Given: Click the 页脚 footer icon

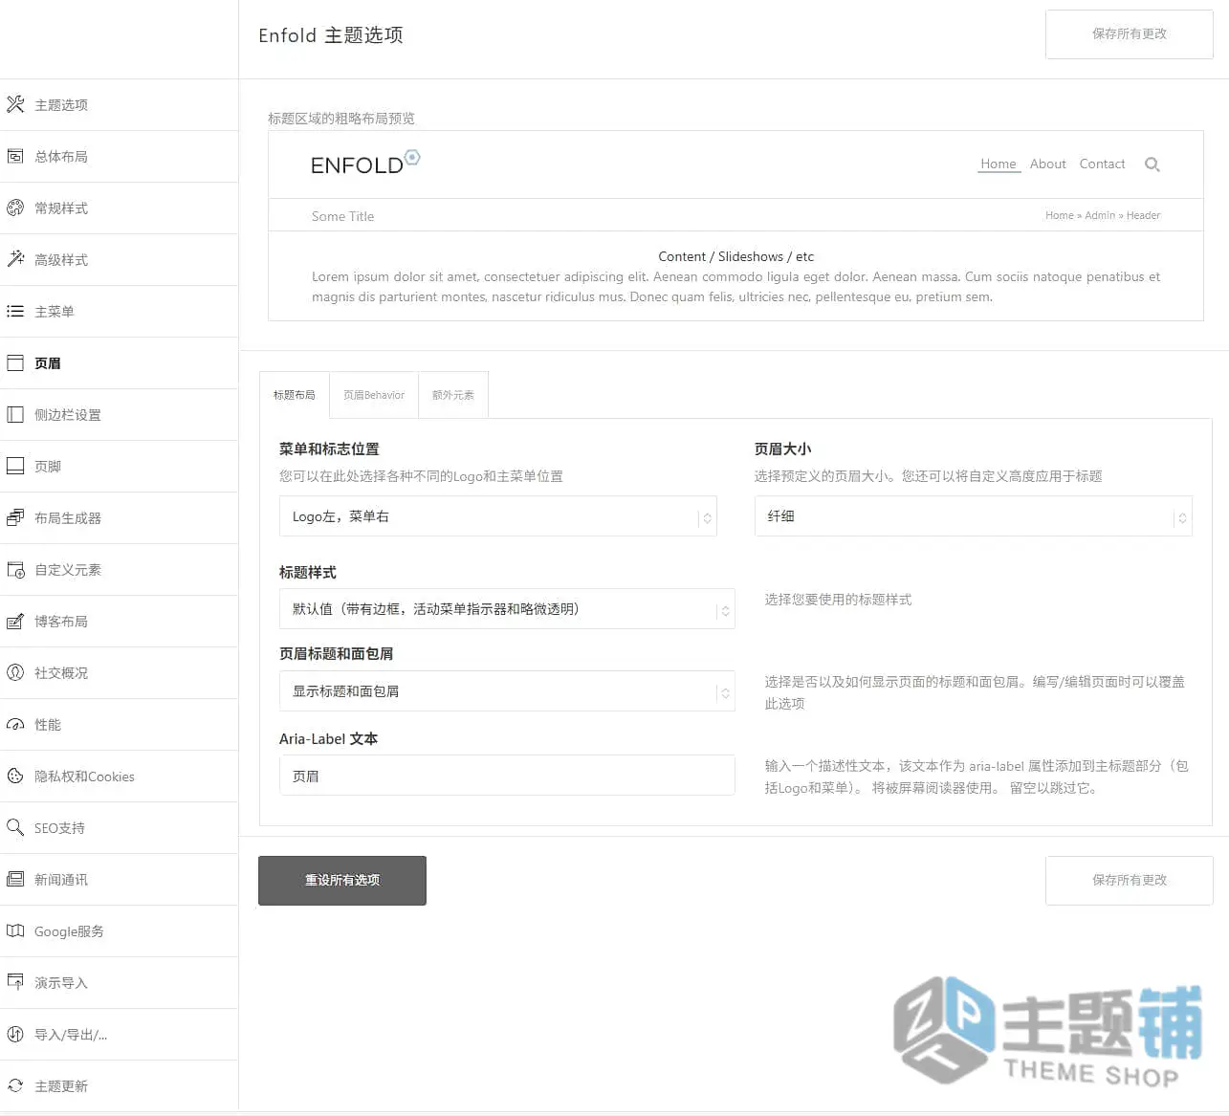Looking at the screenshot, I should tap(15, 466).
